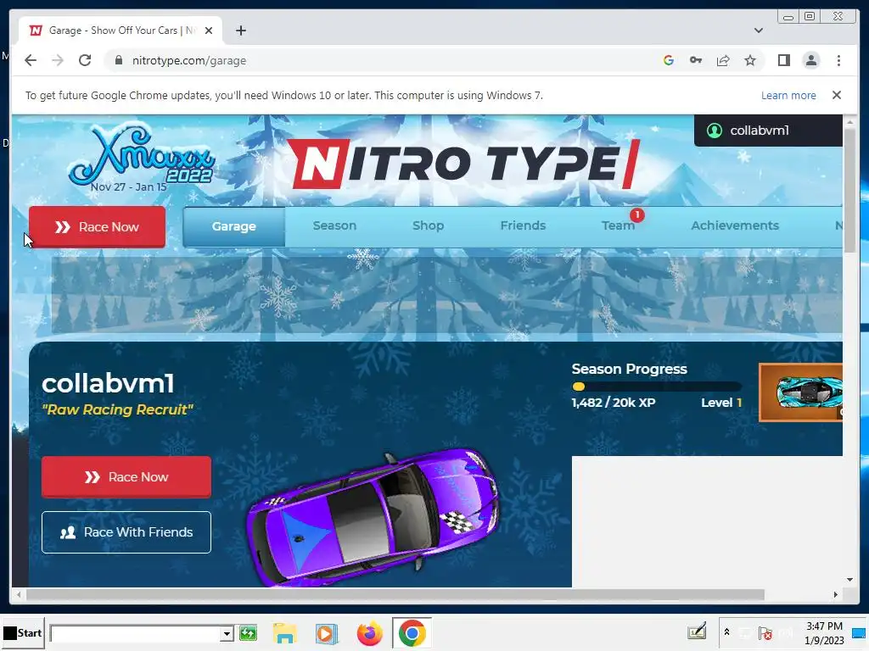Screen dimensions: 869x651
Task: Open the Friends nav tab
Action: 523,225
